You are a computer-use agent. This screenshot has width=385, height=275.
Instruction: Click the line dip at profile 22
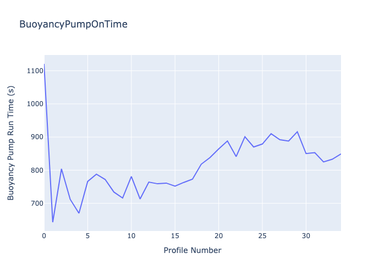[x=236, y=156]
